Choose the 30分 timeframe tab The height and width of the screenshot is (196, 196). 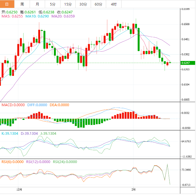[83, 4]
